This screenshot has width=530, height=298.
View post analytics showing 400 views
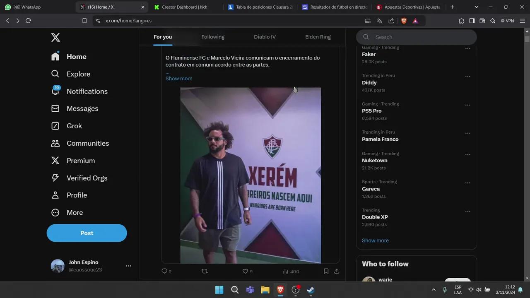point(291,272)
